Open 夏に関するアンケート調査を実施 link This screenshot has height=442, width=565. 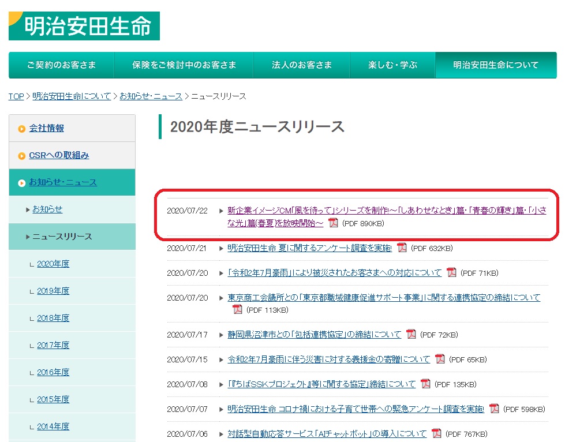[x=310, y=248]
